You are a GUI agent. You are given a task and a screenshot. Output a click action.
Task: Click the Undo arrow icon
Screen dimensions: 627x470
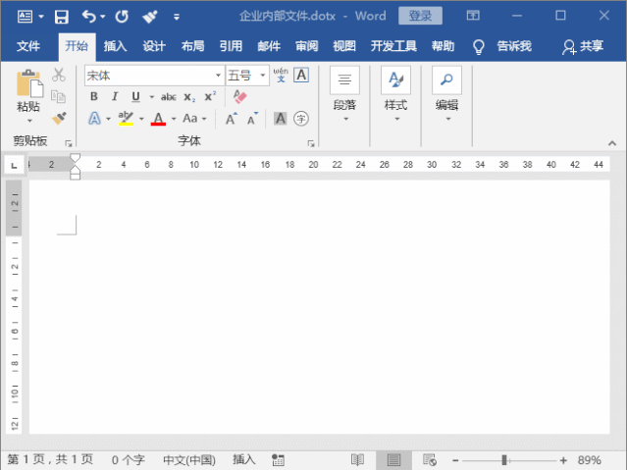coord(89,17)
